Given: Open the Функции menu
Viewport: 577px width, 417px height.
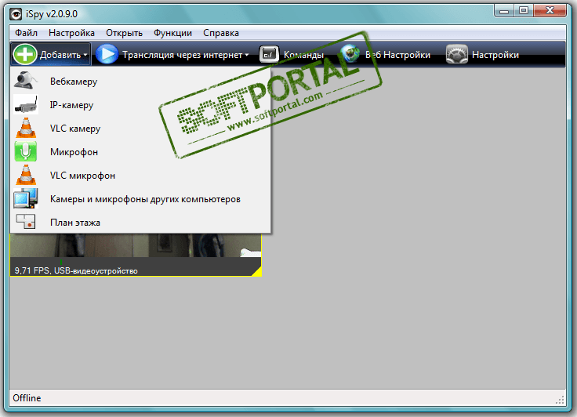Looking at the screenshot, I should tap(172, 33).
